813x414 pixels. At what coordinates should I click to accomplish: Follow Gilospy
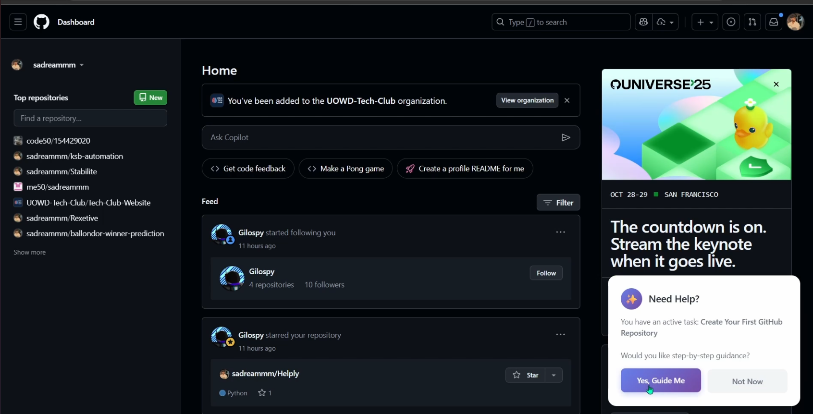pos(546,273)
